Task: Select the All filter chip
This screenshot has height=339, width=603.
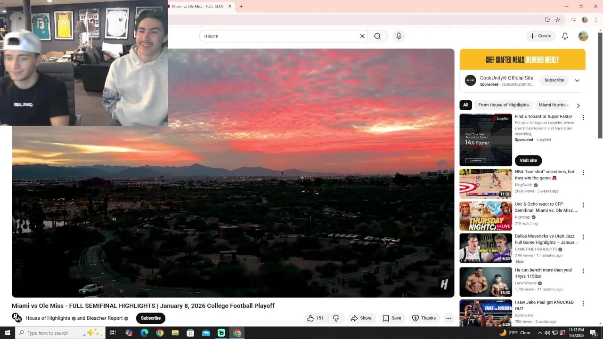Action: click(465, 105)
